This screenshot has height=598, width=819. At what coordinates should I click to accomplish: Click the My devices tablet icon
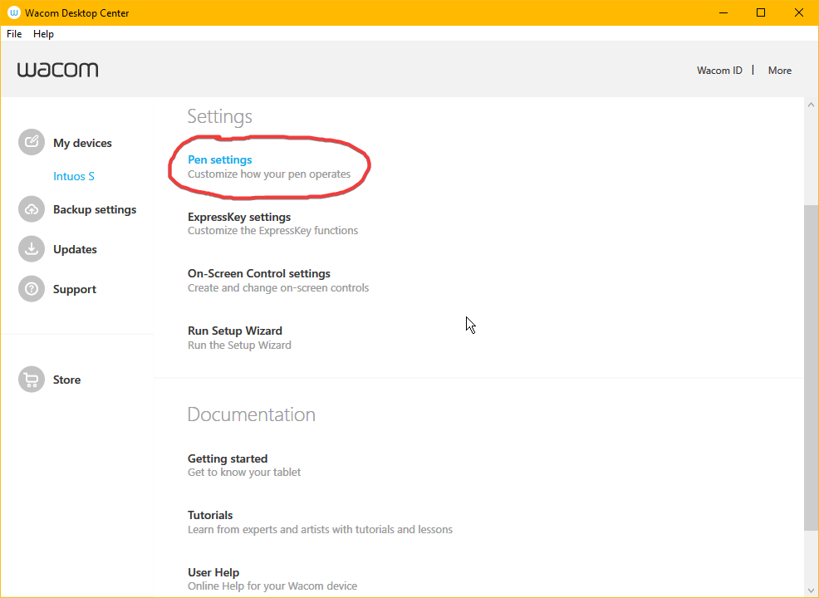point(32,142)
